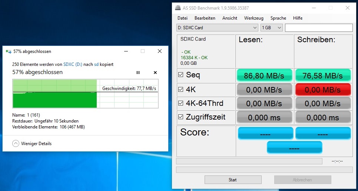Expand the 1 GB test size dropdown
The height and width of the screenshot is (191, 358).
click(272, 28)
